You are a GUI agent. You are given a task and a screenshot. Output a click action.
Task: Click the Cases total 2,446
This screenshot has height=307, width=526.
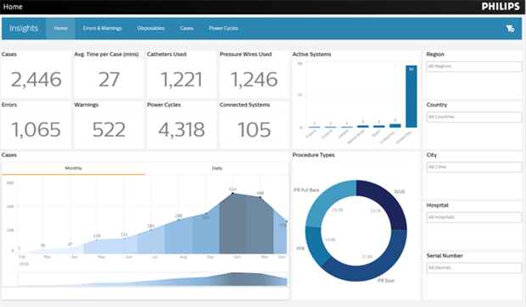[x=36, y=79]
